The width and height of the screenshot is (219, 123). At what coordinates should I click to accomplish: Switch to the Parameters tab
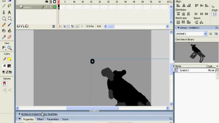[53, 119]
